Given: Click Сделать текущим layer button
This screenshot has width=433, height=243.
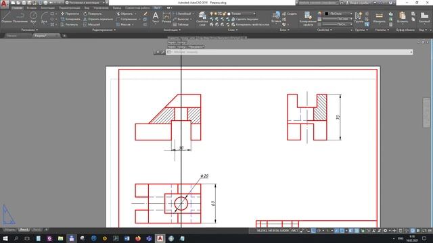Looking at the screenshot, I should coord(244,19).
